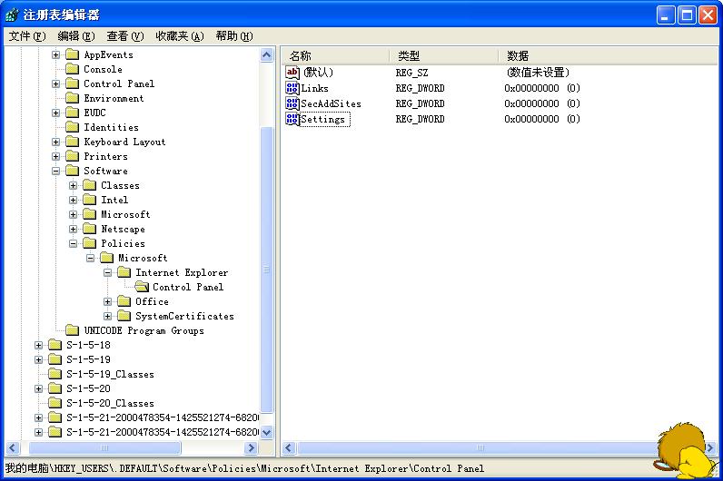Open the 编辑(E) menu
The height and width of the screenshot is (481, 723).
[x=76, y=36]
